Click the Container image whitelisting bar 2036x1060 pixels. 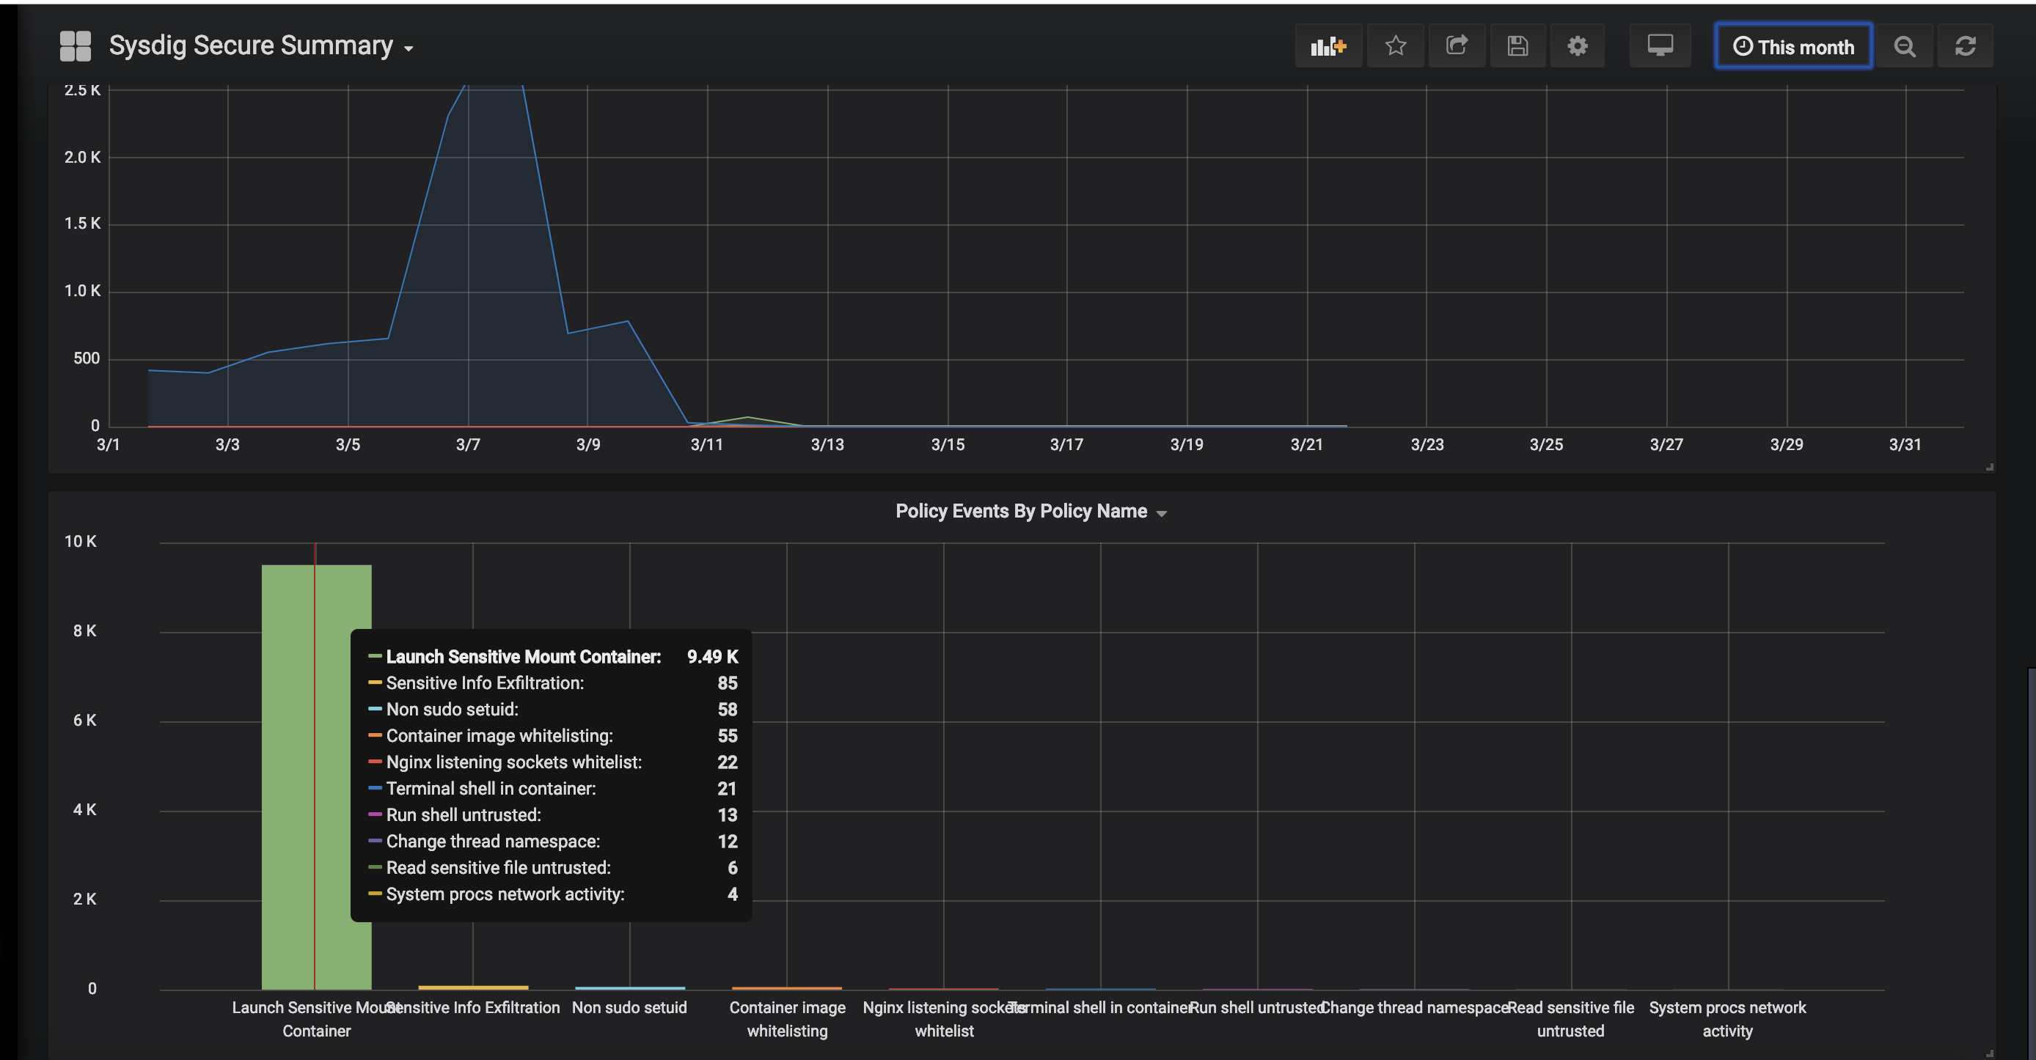786,987
